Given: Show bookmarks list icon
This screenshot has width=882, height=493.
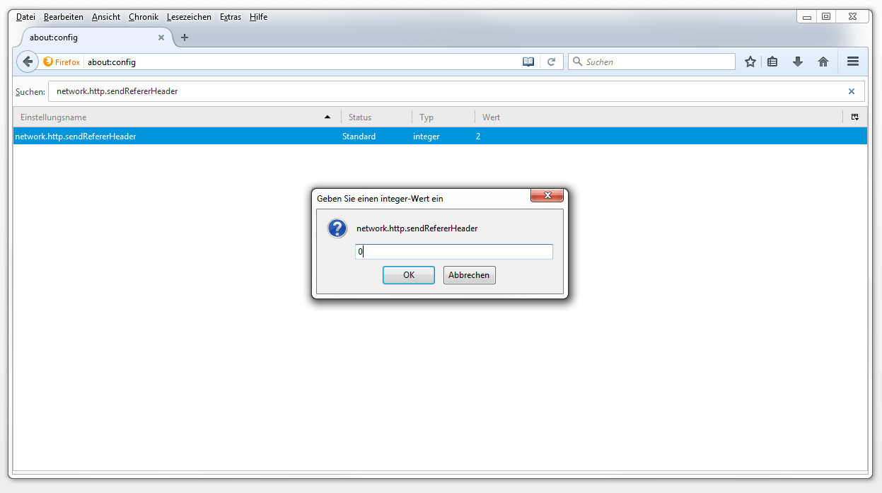Looking at the screenshot, I should 772,62.
